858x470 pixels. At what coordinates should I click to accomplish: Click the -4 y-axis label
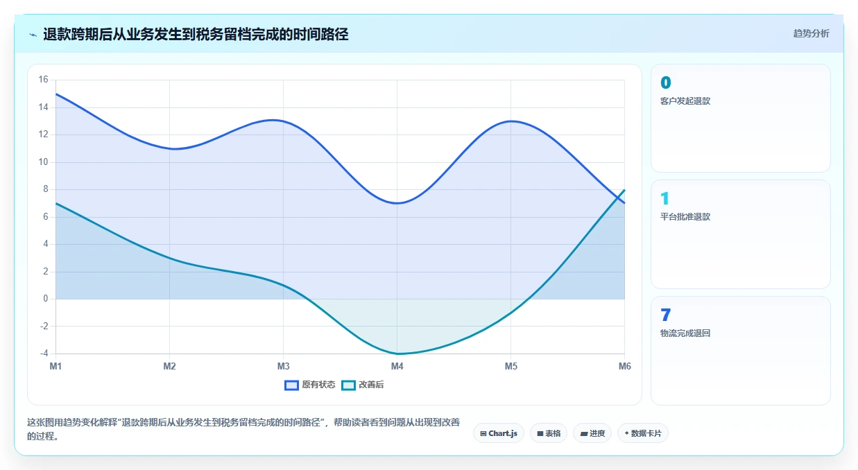43,354
